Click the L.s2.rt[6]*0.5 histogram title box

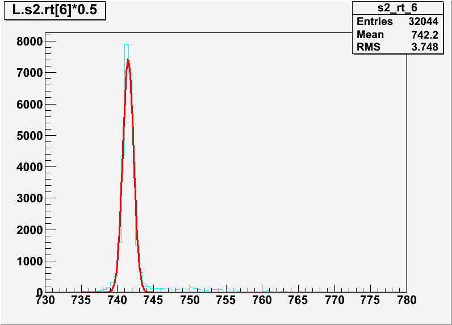(x=55, y=10)
